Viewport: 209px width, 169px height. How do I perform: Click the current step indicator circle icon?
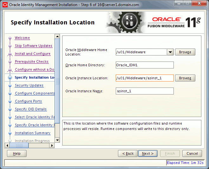point(10,78)
